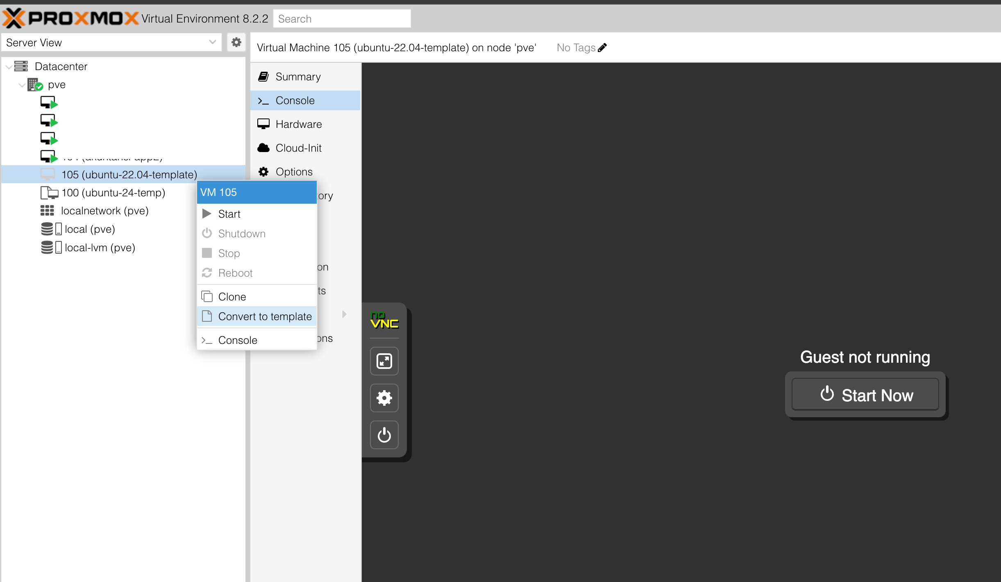Collapse the Datacenter tree node
The width and height of the screenshot is (1001, 582).
9,67
